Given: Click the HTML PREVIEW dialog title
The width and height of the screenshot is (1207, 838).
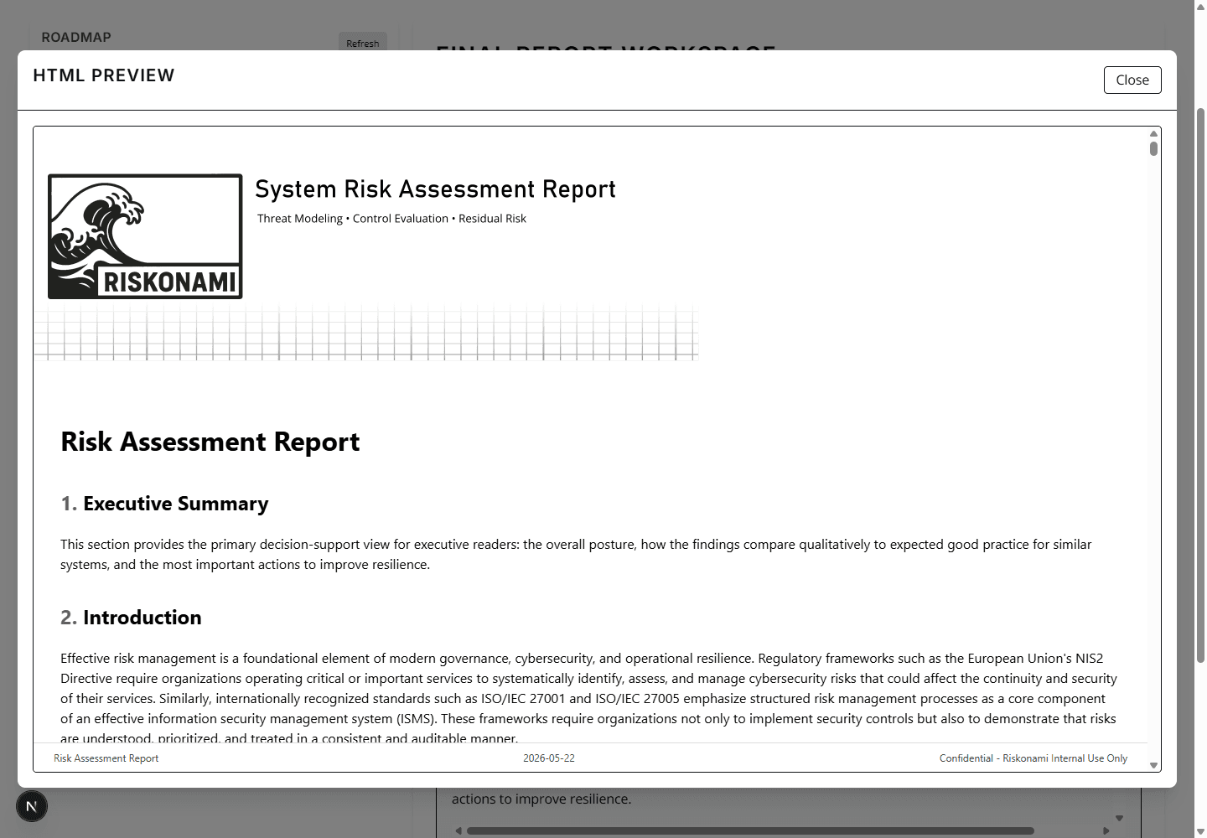Looking at the screenshot, I should pyautogui.click(x=104, y=75).
